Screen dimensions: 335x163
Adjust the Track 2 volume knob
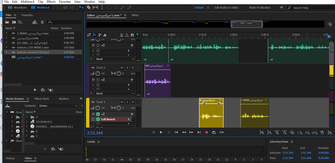point(98,73)
